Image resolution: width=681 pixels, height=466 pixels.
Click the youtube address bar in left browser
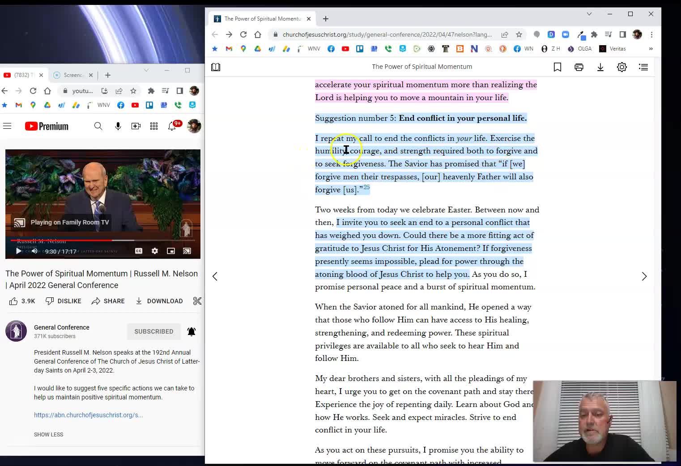click(83, 91)
